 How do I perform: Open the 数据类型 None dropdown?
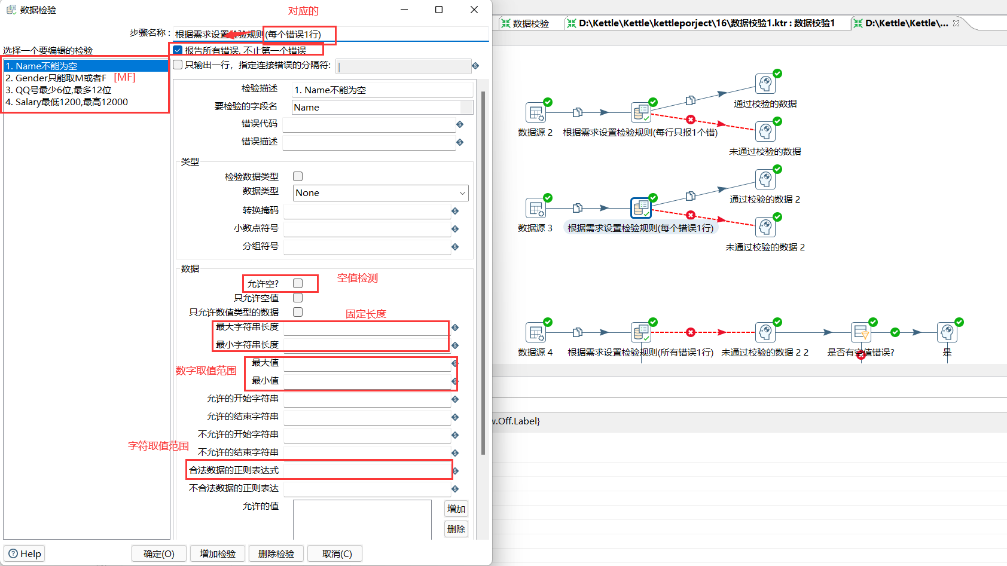[380, 193]
